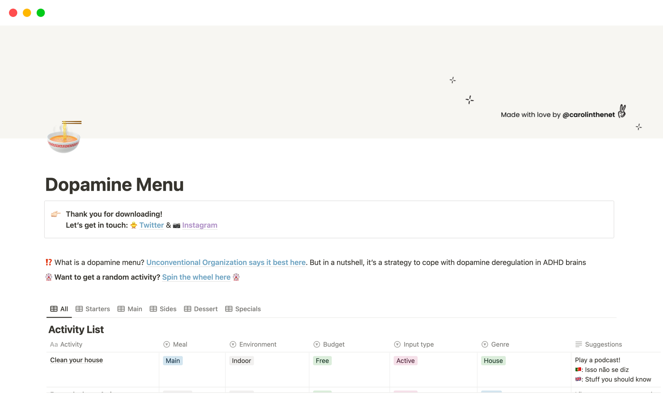
Task: Open the Twitter link
Action: coord(151,225)
